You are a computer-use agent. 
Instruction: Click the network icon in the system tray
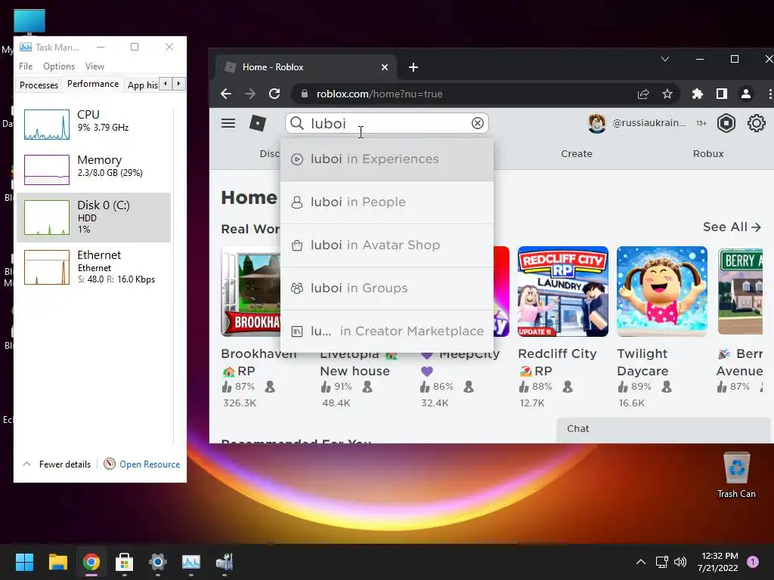661,562
